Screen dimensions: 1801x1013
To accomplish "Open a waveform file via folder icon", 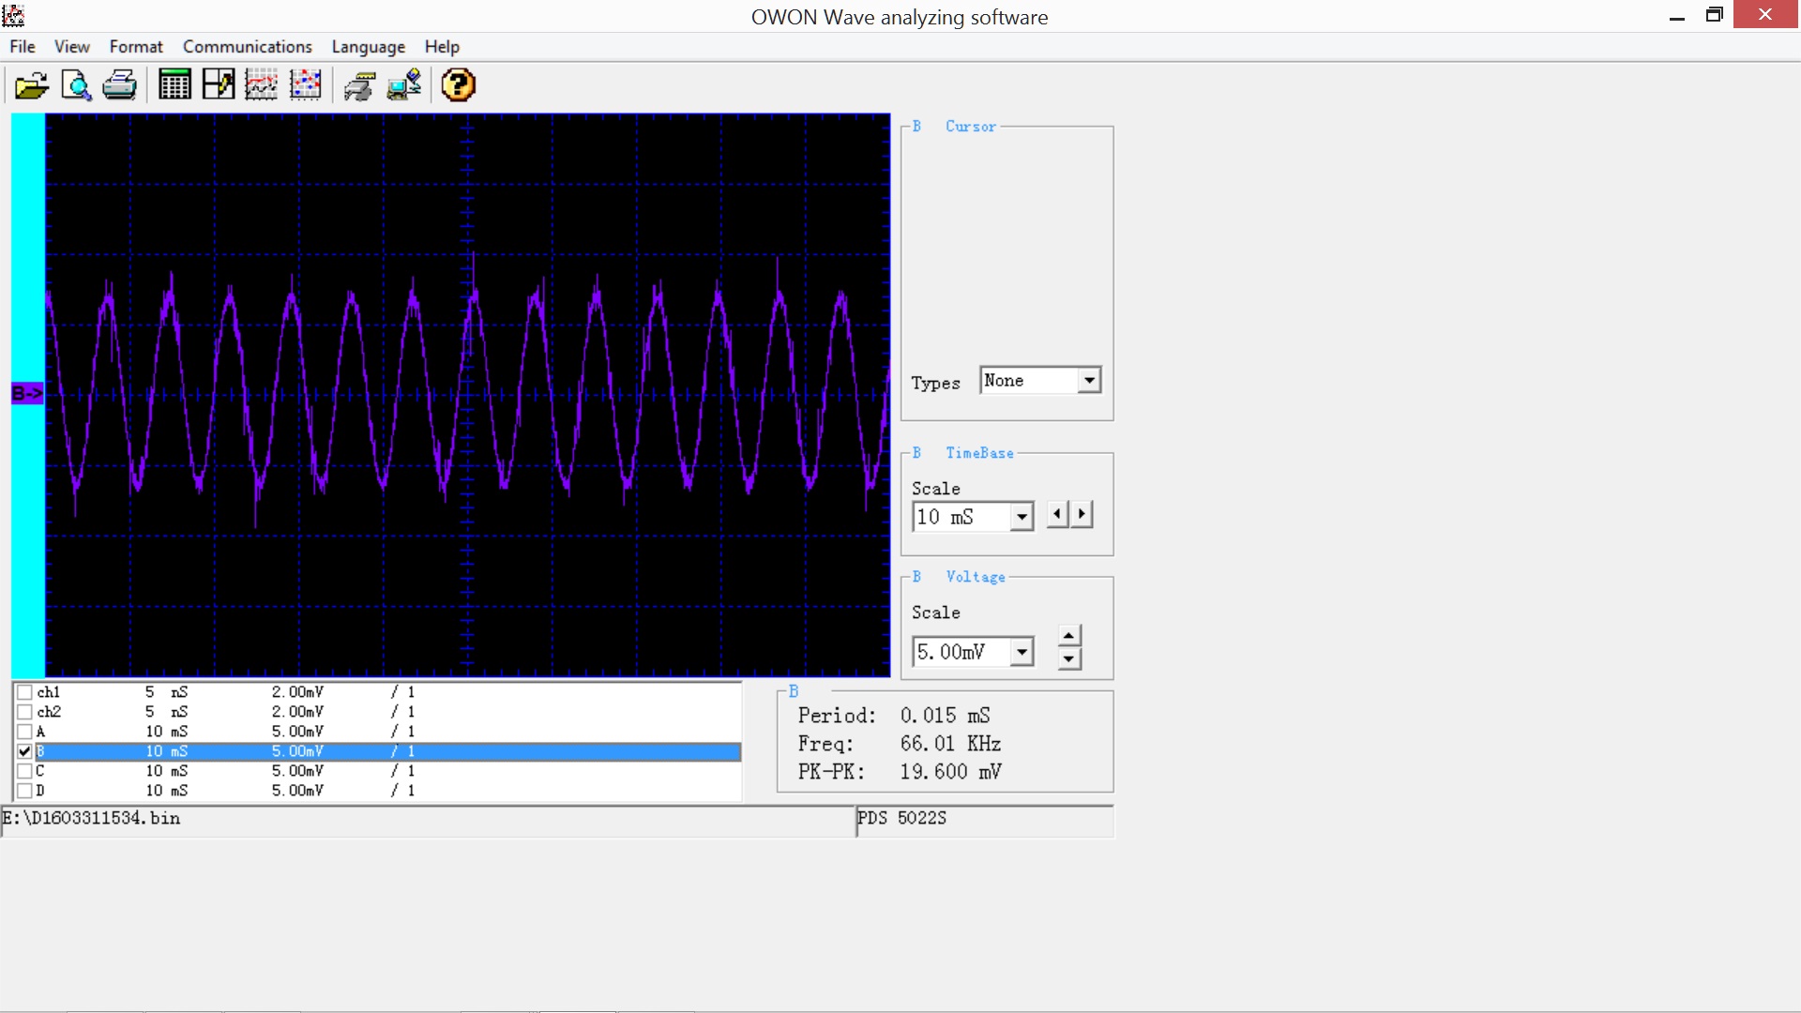I will [x=31, y=85].
